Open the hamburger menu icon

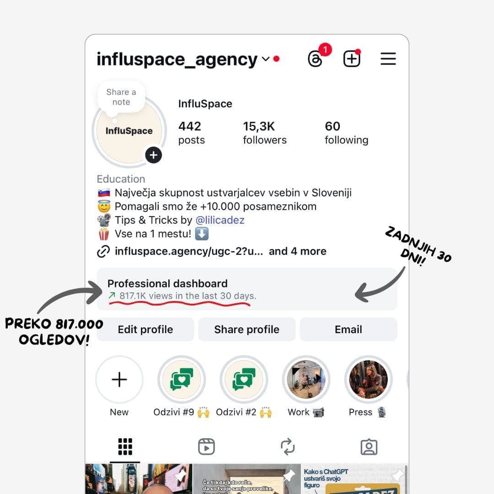click(388, 59)
